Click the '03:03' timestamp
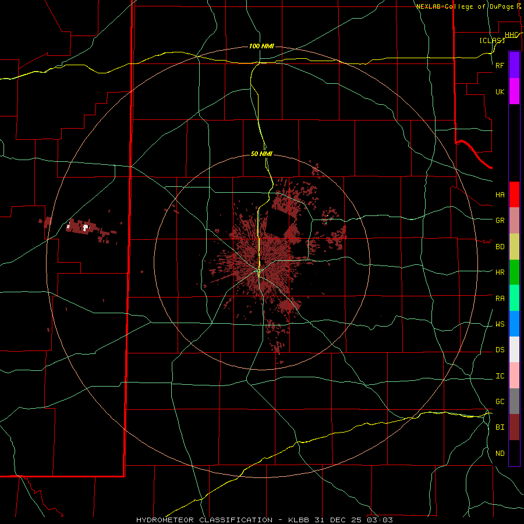 click(380, 520)
